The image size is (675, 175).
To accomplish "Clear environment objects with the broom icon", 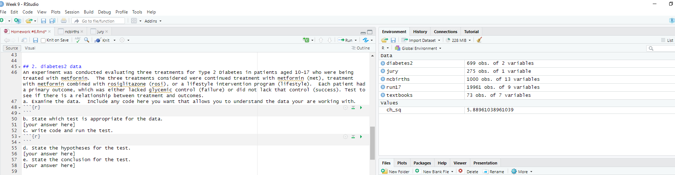I will (479, 40).
